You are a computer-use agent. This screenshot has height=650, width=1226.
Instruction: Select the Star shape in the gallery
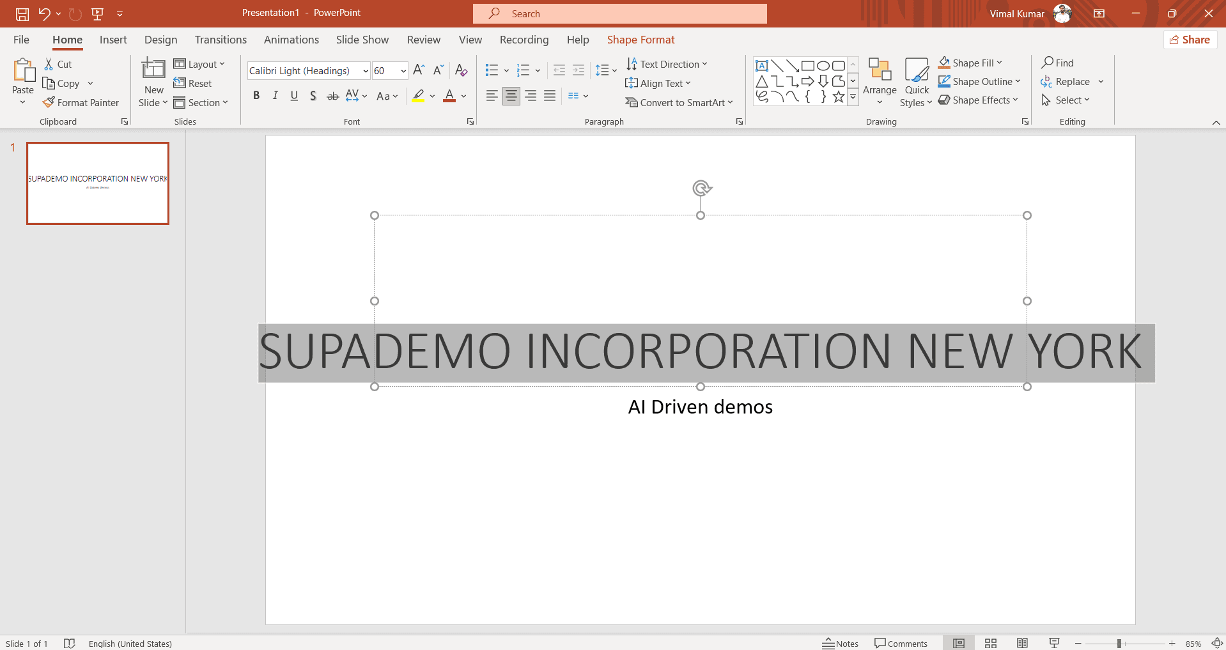click(x=838, y=97)
